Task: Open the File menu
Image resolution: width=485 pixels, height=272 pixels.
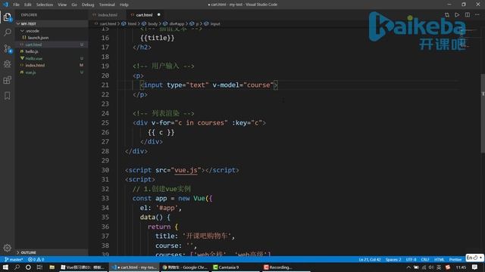Action: pyautogui.click(x=16, y=5)
